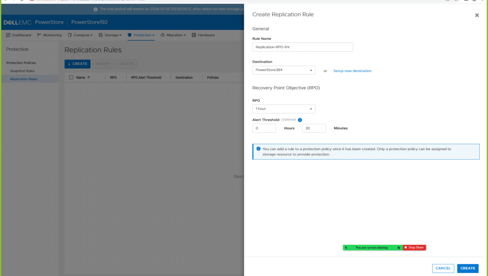Click the PowerStore192 cluster name

coord(89,22)
